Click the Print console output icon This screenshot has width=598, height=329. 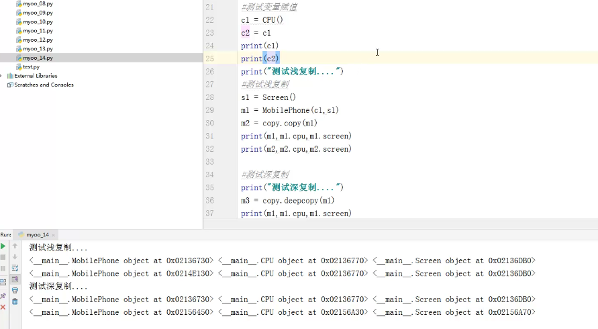tap(15, 291)
